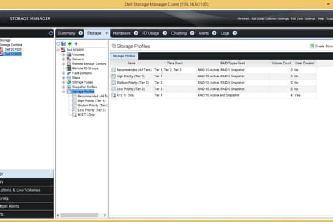The height and width of the screenshot is (222, 333).
Task: Click the green forward arrow icon in the tree toolbar
Action: pyautogui.click(x=69, y=44)
